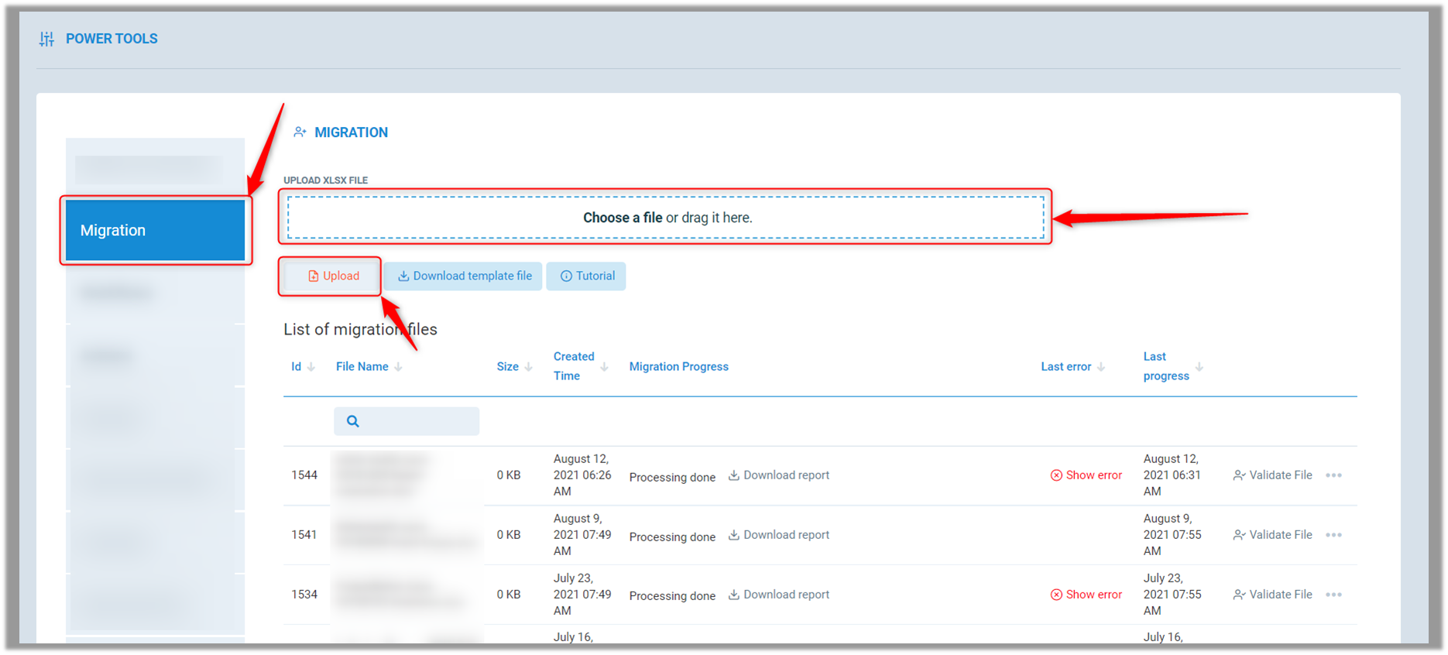The image size is (1448, 655).
Task: Click Validate File for row 1534
Action: click(x=1272, y=595)
